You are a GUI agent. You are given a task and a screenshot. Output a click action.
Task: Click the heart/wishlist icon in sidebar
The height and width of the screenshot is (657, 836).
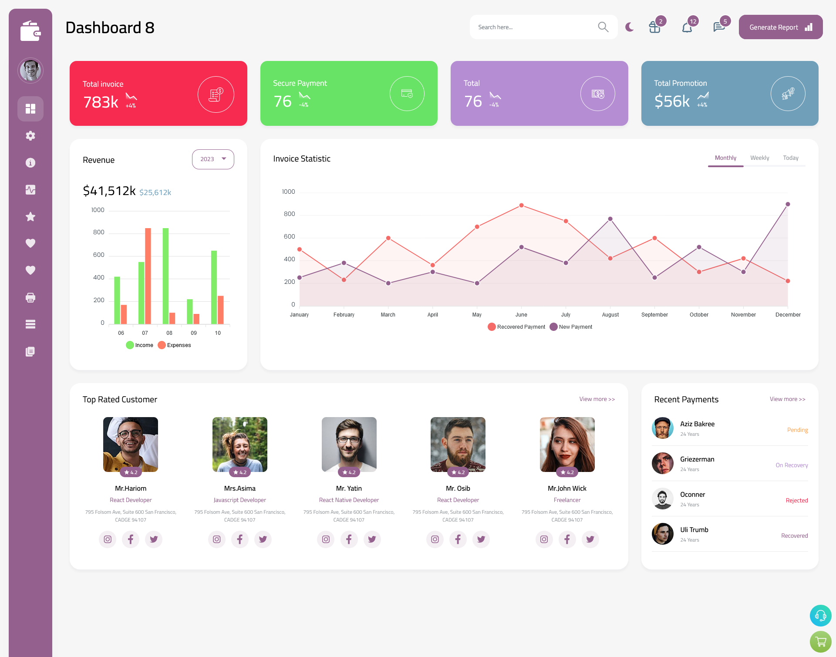click(30, 243)
